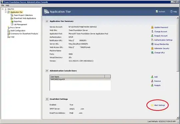Collapse the Email Alert Settings section

click(x=47, y=99)
